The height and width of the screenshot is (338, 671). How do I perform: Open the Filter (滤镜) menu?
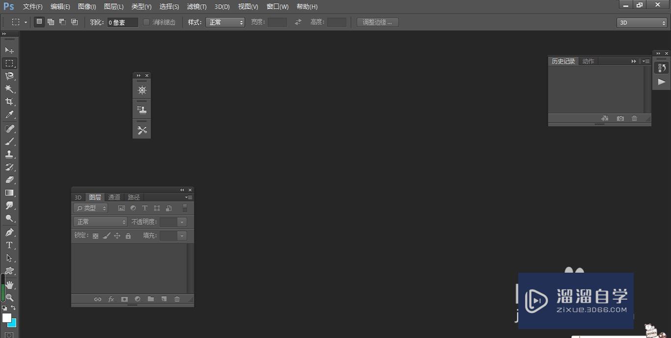point(196,6)
